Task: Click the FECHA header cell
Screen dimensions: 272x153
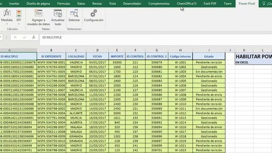Action: tap(97, 57)
